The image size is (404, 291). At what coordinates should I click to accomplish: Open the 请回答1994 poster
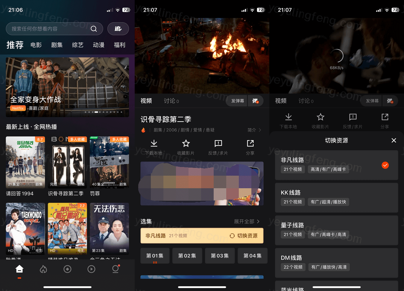(x=25, y=162)
